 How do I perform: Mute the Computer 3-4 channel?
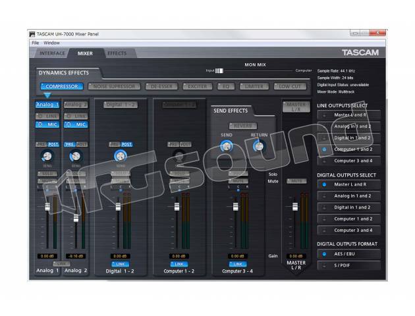(x=238, y=181)
